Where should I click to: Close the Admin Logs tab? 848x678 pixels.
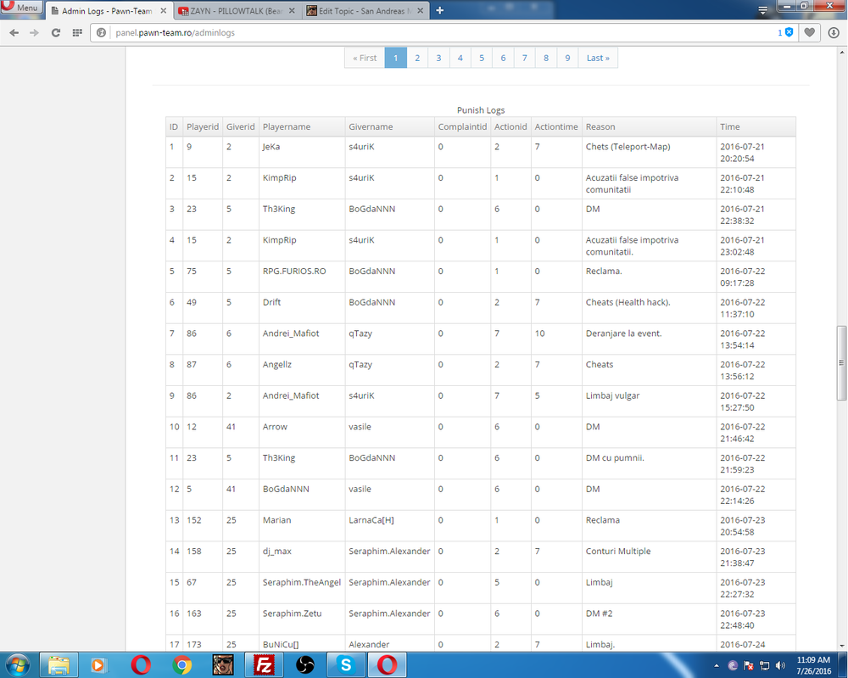pyautogui.click(x=164, y=11)
